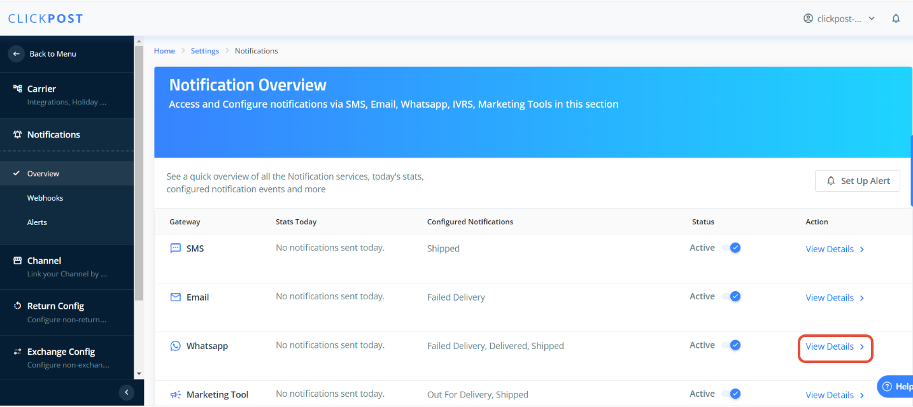The width and height of the screenshot is (913, 407).
Task: Open Exchange Config in sidebar
Action: coord(67,357)
